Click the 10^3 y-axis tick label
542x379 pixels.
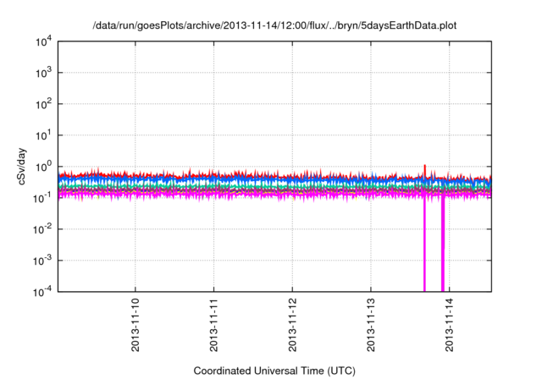[x=43, y=73]
